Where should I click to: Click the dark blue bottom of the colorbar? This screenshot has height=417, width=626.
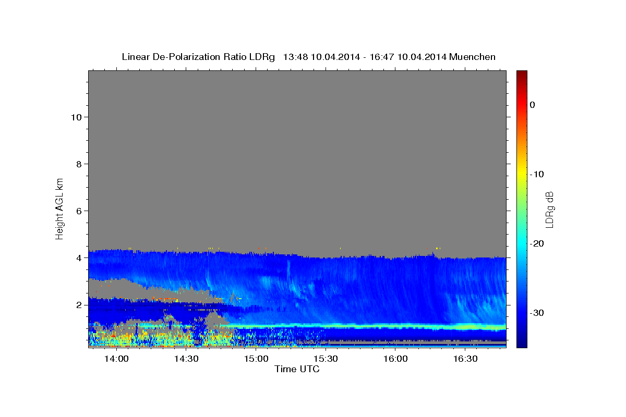click(x=522, y=341)
